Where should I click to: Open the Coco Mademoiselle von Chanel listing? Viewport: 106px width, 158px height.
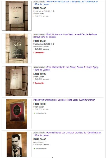click(66, 68)
